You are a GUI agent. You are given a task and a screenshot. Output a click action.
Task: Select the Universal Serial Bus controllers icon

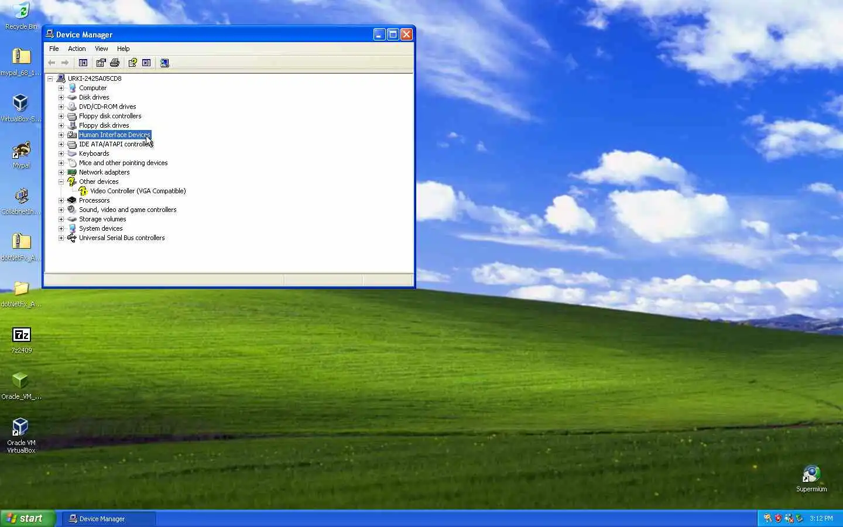point(72,238)
